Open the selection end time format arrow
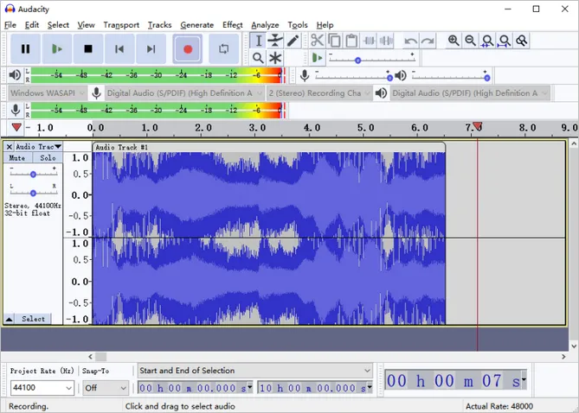The image size is (579, 413). tap(370, 386)
